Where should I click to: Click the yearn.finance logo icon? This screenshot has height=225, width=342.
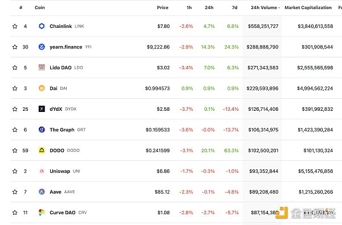42,47
